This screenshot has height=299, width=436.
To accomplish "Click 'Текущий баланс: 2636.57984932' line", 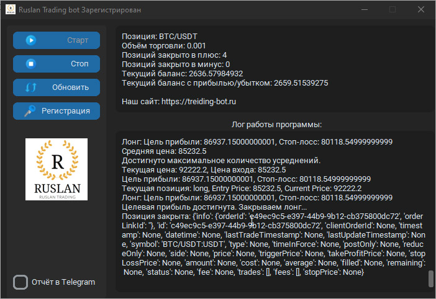I will pyautogui.click(x=183, y=74).
